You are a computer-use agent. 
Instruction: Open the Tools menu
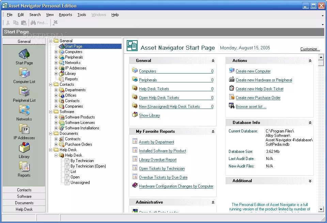click(81, 15)
